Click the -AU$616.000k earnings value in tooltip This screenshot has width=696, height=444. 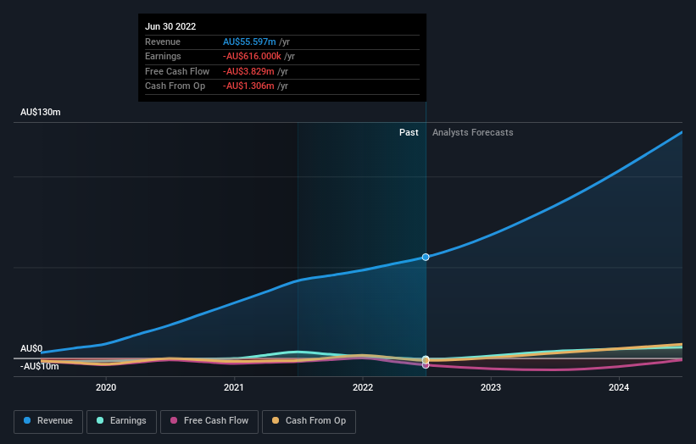tap(252, 56)
